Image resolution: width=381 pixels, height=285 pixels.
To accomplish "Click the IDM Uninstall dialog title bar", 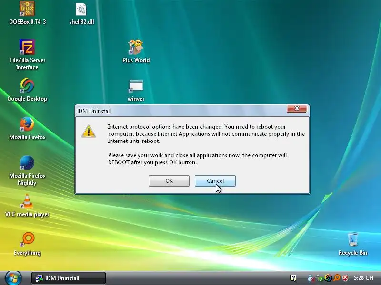I will 181,111.
